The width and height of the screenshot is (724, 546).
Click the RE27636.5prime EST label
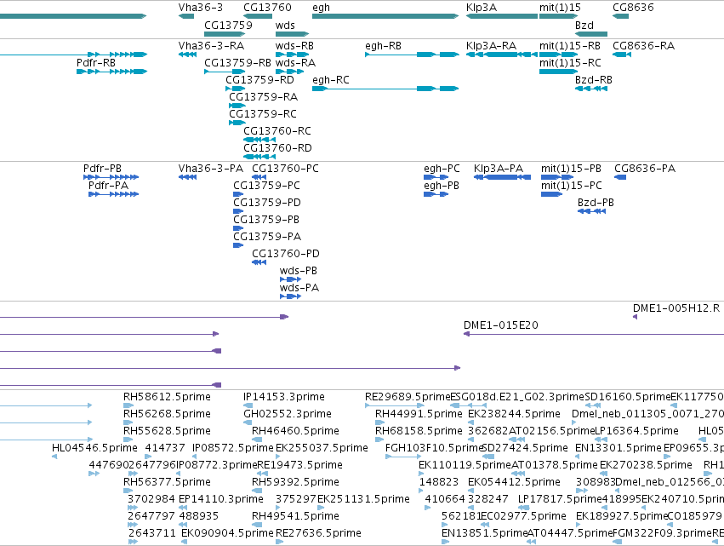(x=318, y=533)
